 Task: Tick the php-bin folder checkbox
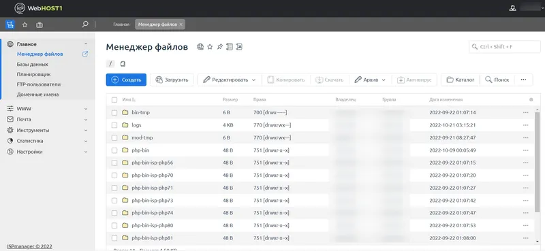click(114, 150)
